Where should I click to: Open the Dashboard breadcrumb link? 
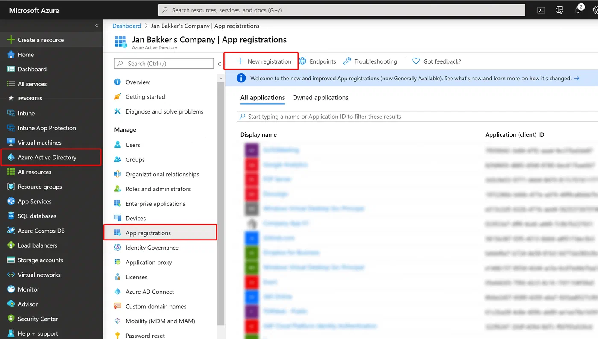point(126,26)
